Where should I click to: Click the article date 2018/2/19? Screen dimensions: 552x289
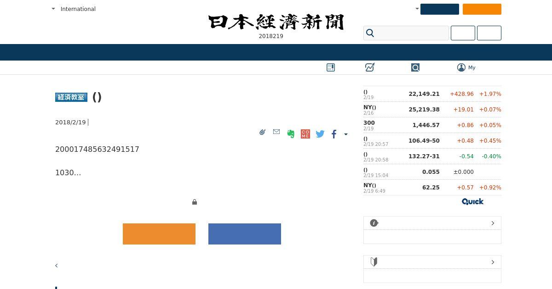coord(70,122)
